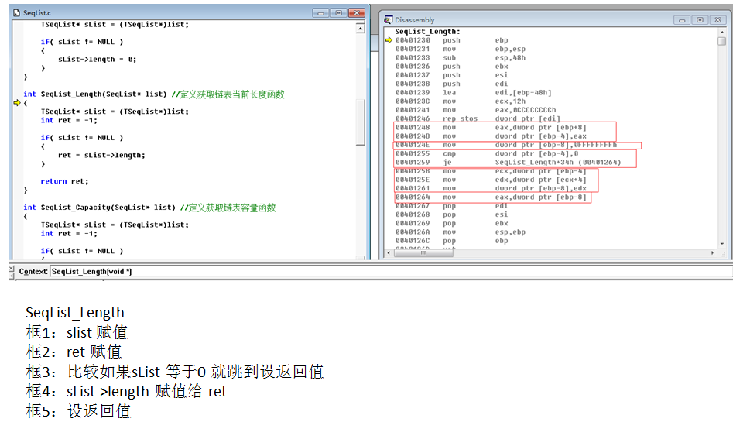Click line 0040124E mov with 0FFFFFFFFh
The width and height of the screenshot is (750, 422).
[x=506, y=145]
